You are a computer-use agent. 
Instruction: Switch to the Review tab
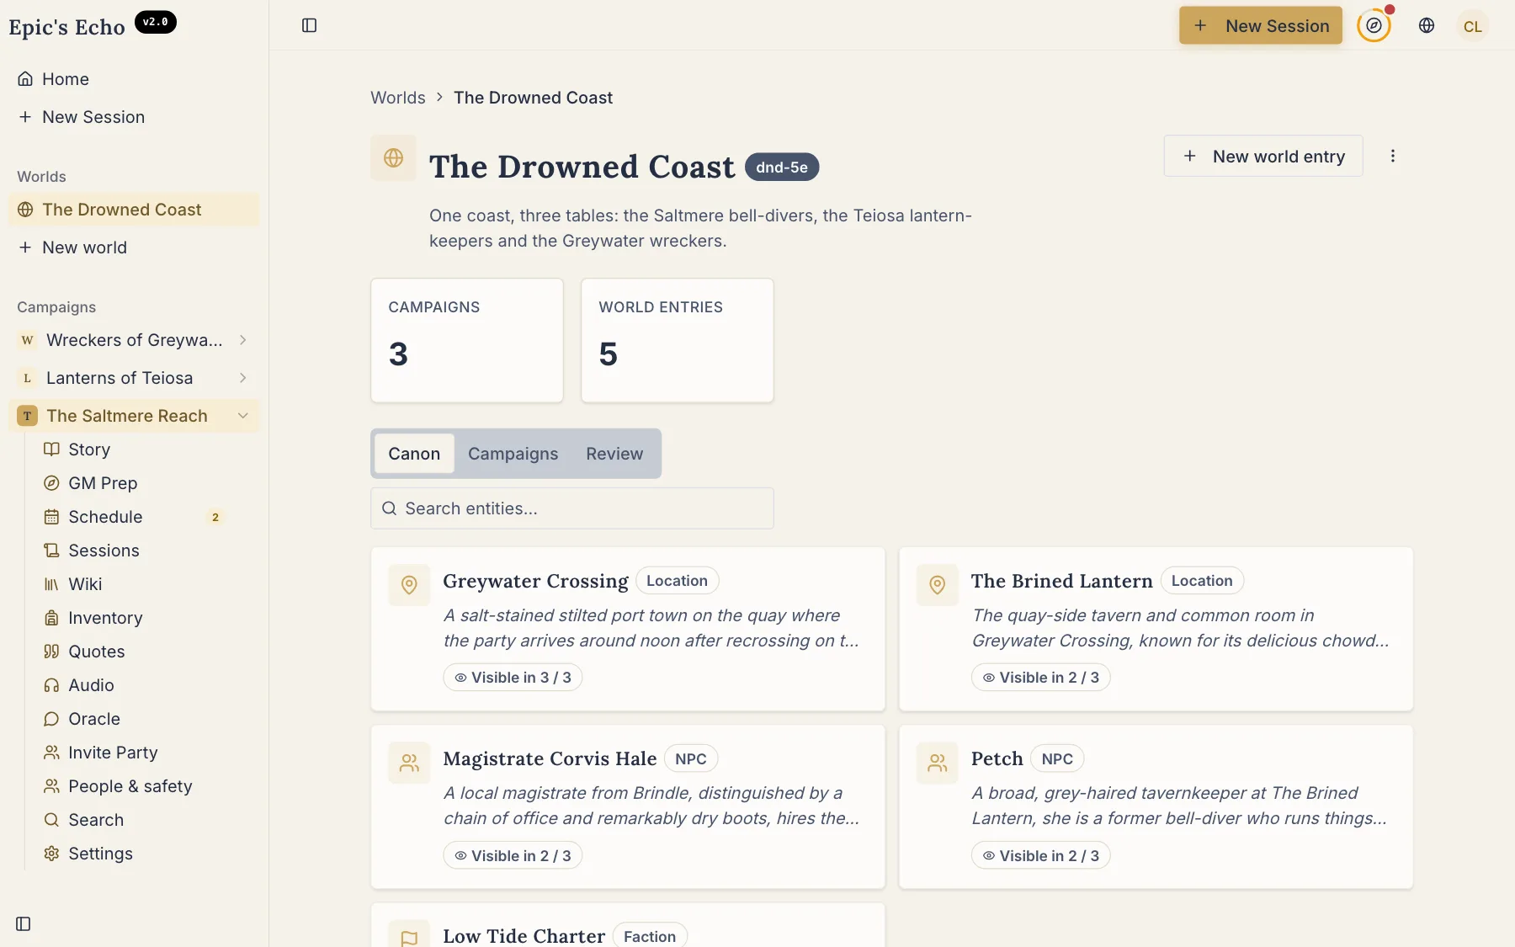tap(614, 454)
